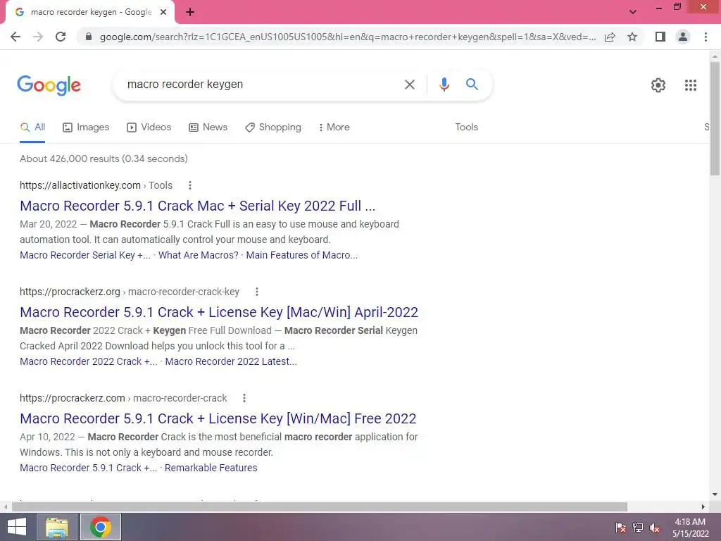Share this page via the share icon
Screen dimensions: 721x541
(x=610, y=37)
